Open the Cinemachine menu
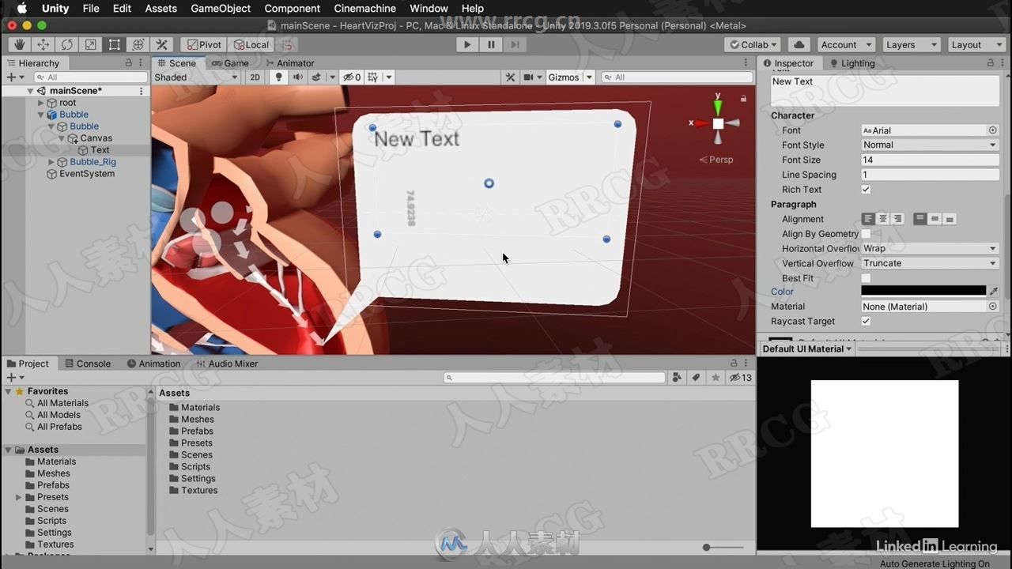The image size is (1012, 569). 364,9
